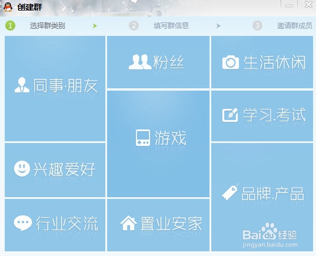The width and height of the screenshot is (316, 256).
Task: Select the 兴趣爱好 category label
Action: click(64, 169)
